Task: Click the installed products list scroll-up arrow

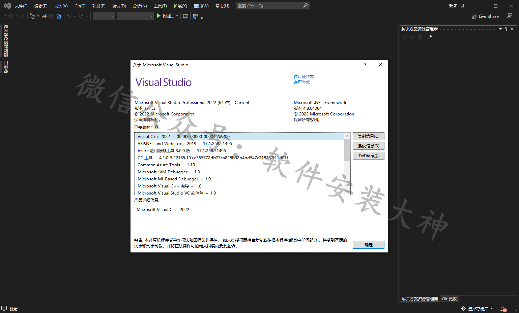Action: point(347,136)
